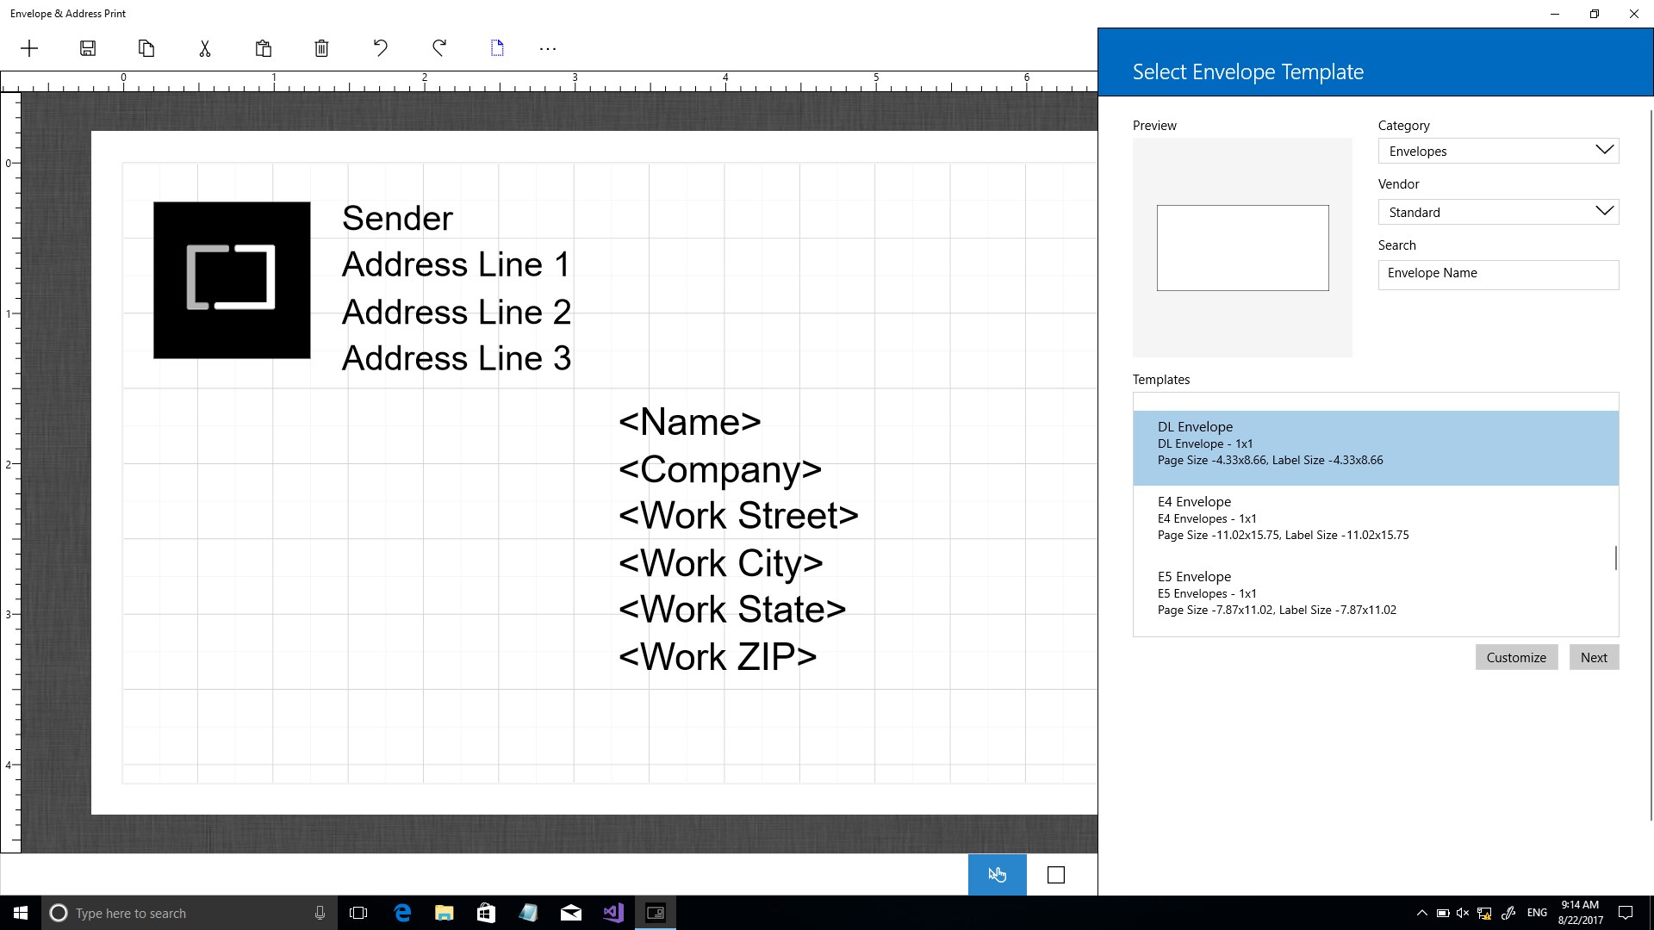
Task: Click the Customize button
Action: click(x=1515, y=657)
